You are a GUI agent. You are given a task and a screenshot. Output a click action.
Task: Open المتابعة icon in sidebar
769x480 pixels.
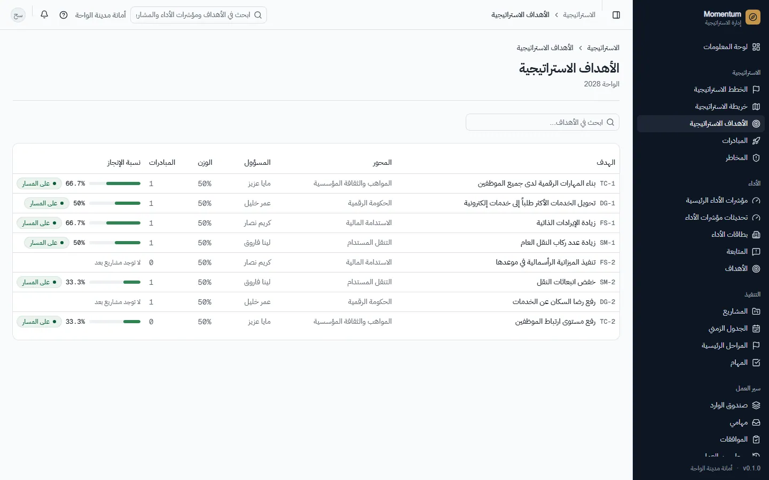click(756, 252)
